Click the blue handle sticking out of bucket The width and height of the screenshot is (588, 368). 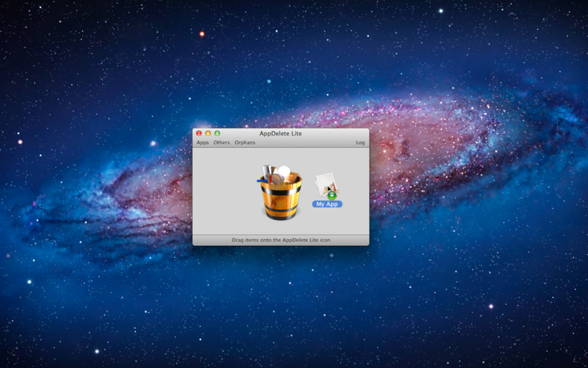point(262,181)
